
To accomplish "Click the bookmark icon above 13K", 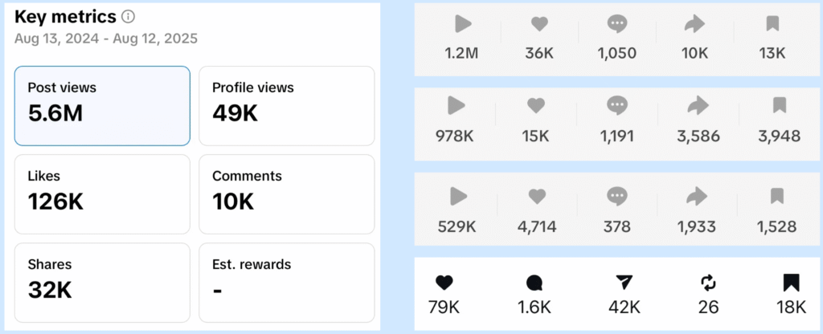I will 772,23.
